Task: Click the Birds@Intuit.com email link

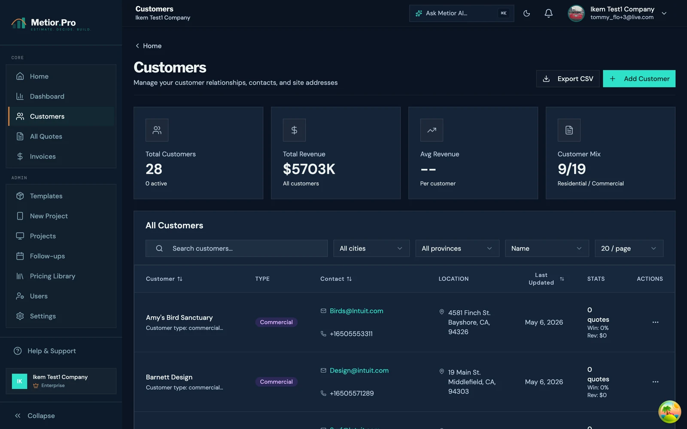Action: click(x=356, y=311)
